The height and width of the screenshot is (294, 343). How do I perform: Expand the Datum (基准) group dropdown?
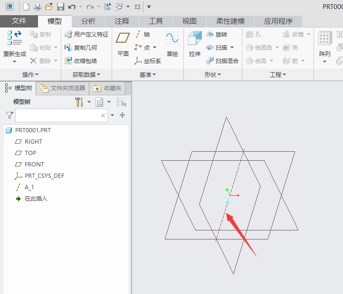coord(148,75)
